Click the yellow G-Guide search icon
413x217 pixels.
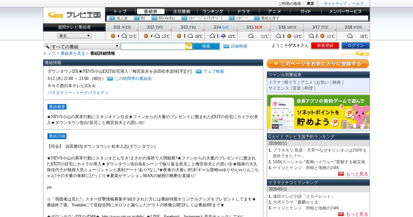(189, 46)
